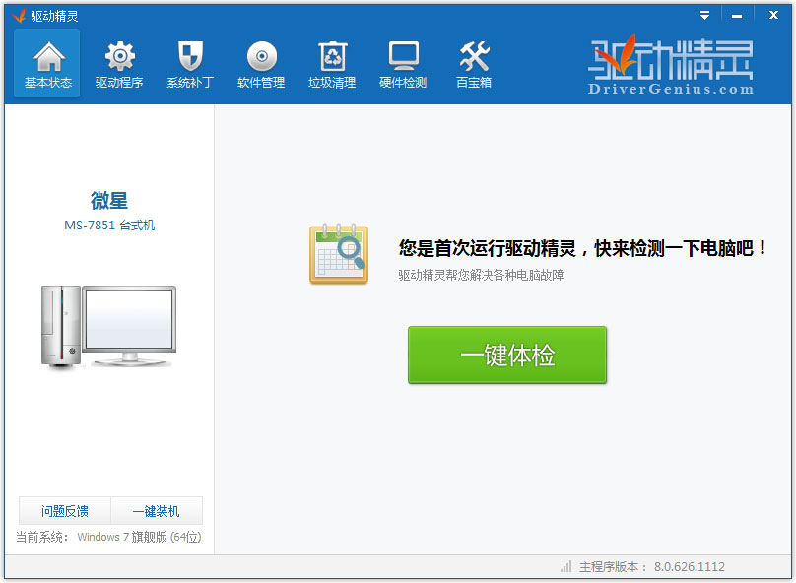Screen dimensions: 796x583
Task: Click the 驱动精灵帮您解决各种电脑故障 subtitle
Action: click(x=481, y=275)
